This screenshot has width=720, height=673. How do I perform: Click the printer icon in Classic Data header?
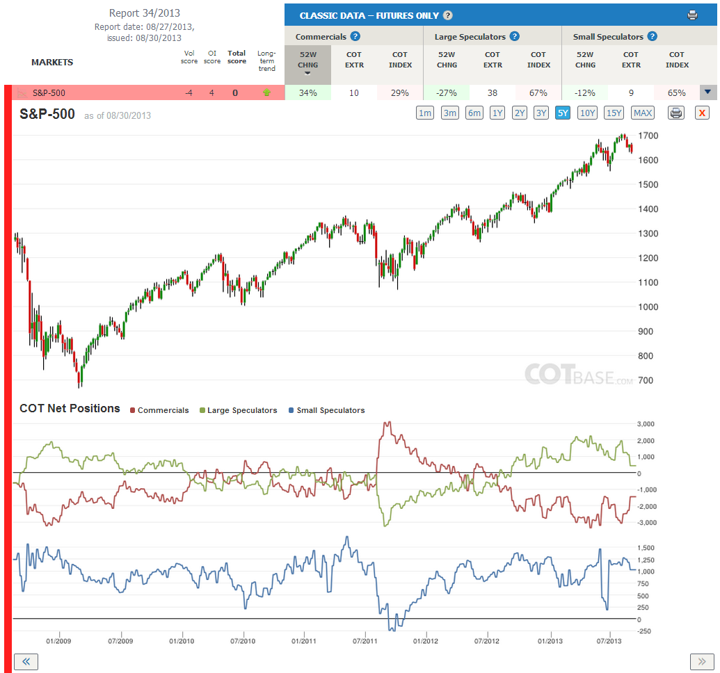point(692,15)
